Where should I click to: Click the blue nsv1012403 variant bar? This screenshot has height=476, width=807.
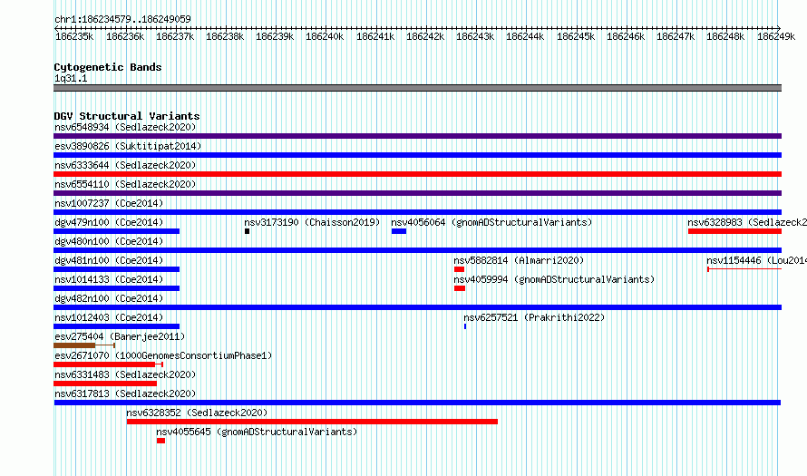pos(116,326)
